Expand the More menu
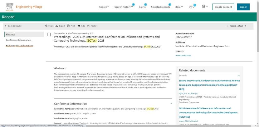 click(x=179, y=7)
